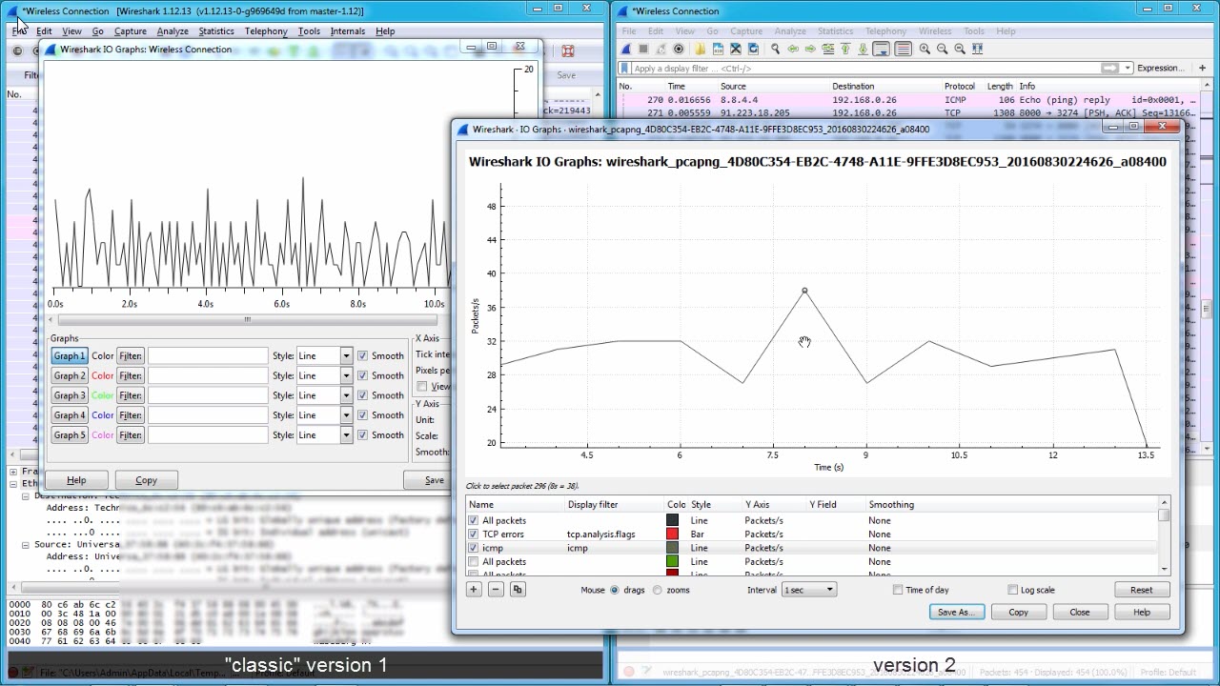Toggle Smooth checkbox for Graph 3 in classic window
The height and width of the screenshot is (686, 1220).
pos(362,395)
